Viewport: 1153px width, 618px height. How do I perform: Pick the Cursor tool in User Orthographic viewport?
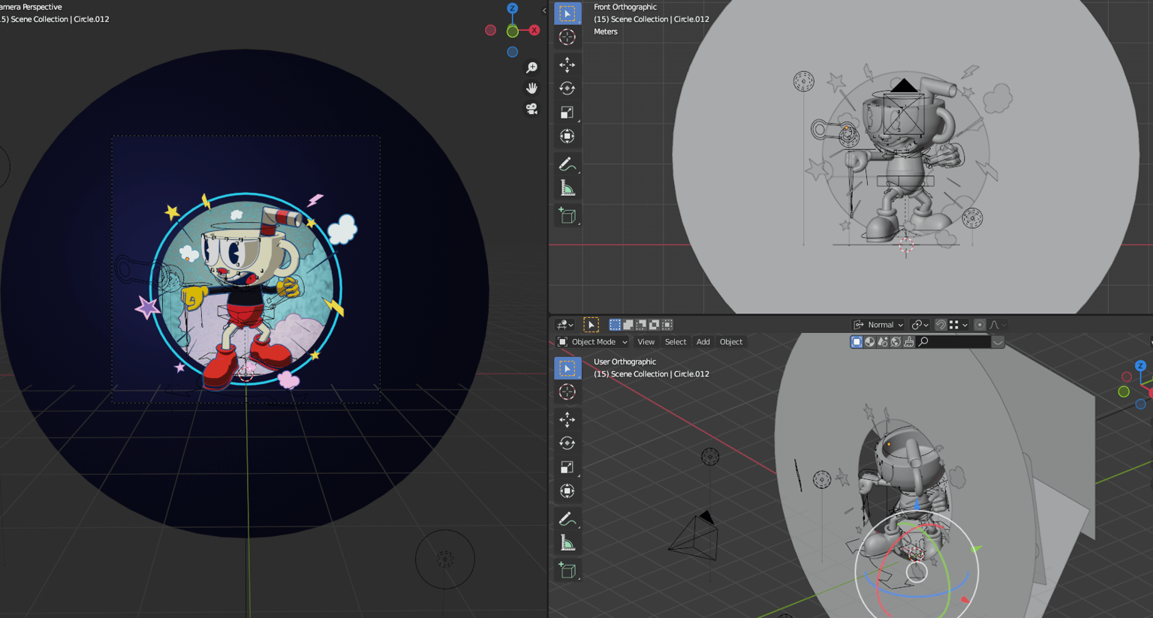click(567, 391)
